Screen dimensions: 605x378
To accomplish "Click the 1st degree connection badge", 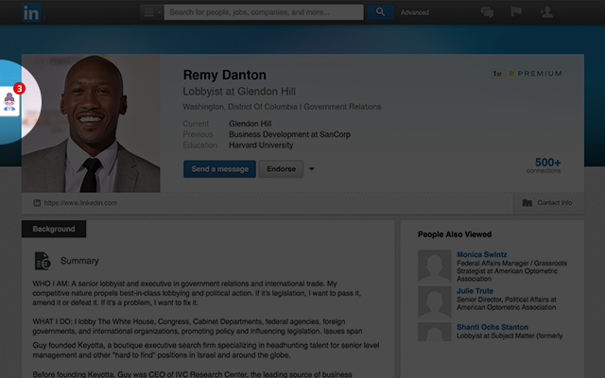I will pyautogui.click(x=497, y=74).
